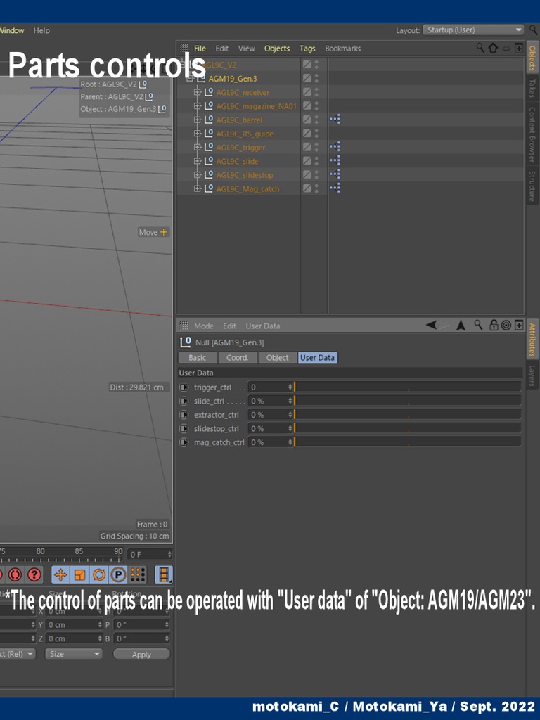The width and height of the screenshot is (540, 720).
Task: Click the target icon in Attributes manager
Action: (506, 325)
